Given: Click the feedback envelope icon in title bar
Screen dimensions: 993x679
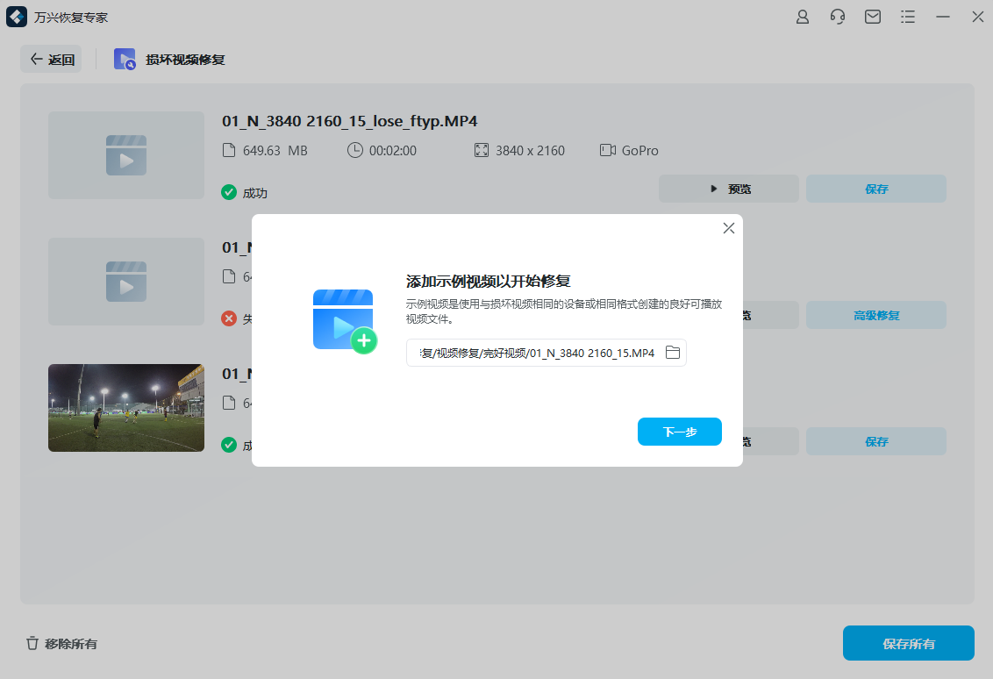Looking at the screenshot, I should tap(872, 17).
